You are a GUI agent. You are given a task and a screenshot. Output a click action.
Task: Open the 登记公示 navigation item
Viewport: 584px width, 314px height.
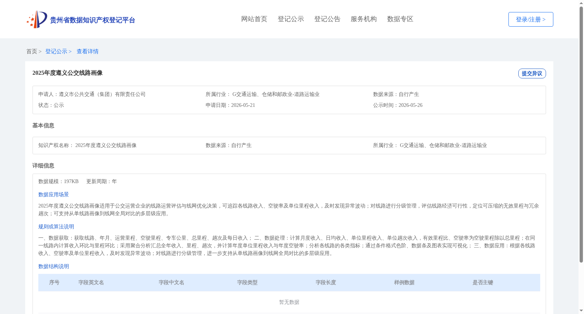(291, 19)
